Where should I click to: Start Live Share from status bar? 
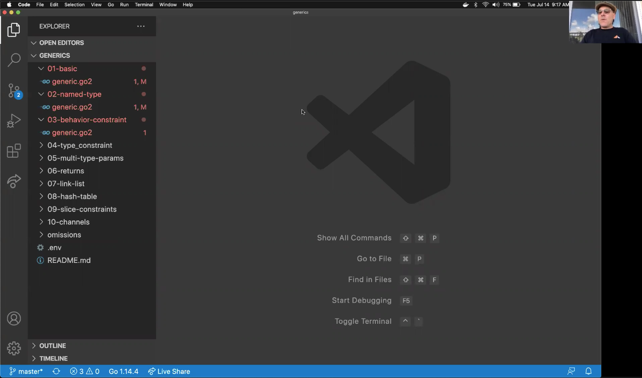click(x=169, y=371)
